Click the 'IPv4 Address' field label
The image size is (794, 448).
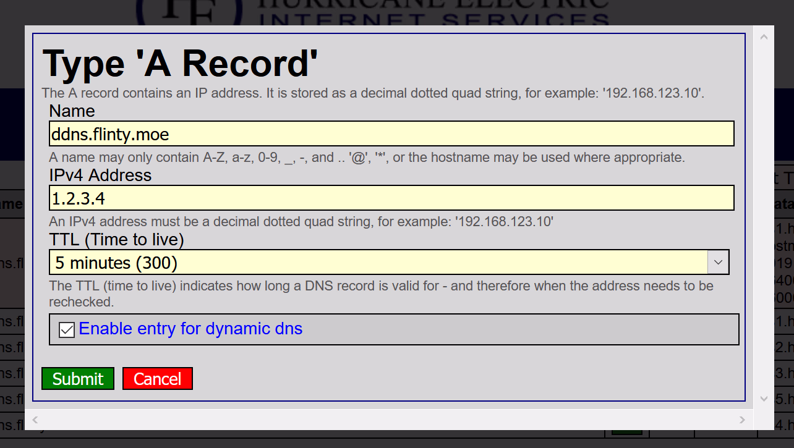pyautogui.click(x=100, y=175)
